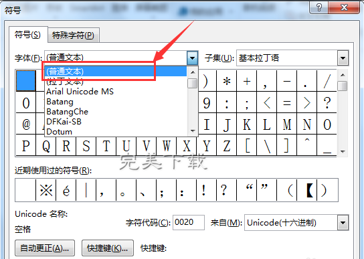This screenshot has width=364, height=259.
Task: Select the backslash \ symbol in grid
Action: (x=267, y=145)
